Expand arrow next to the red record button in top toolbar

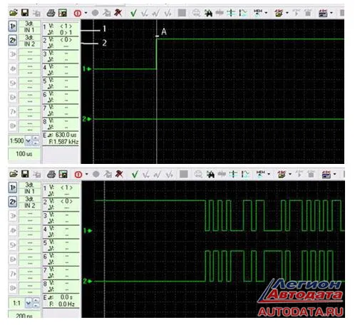(x=86, y=13)
